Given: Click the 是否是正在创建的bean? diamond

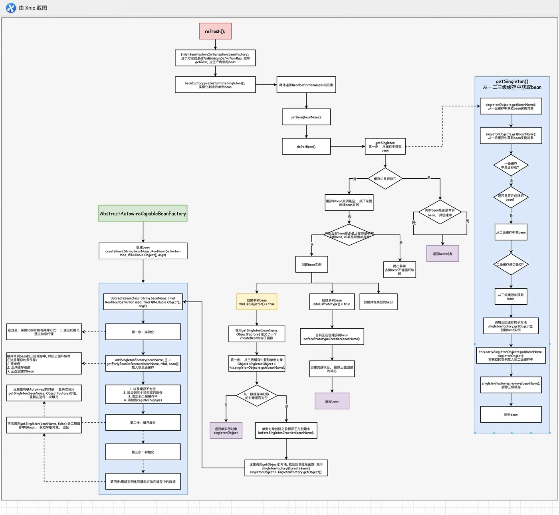Looking at the screenshot, I should tap(511, 198).
